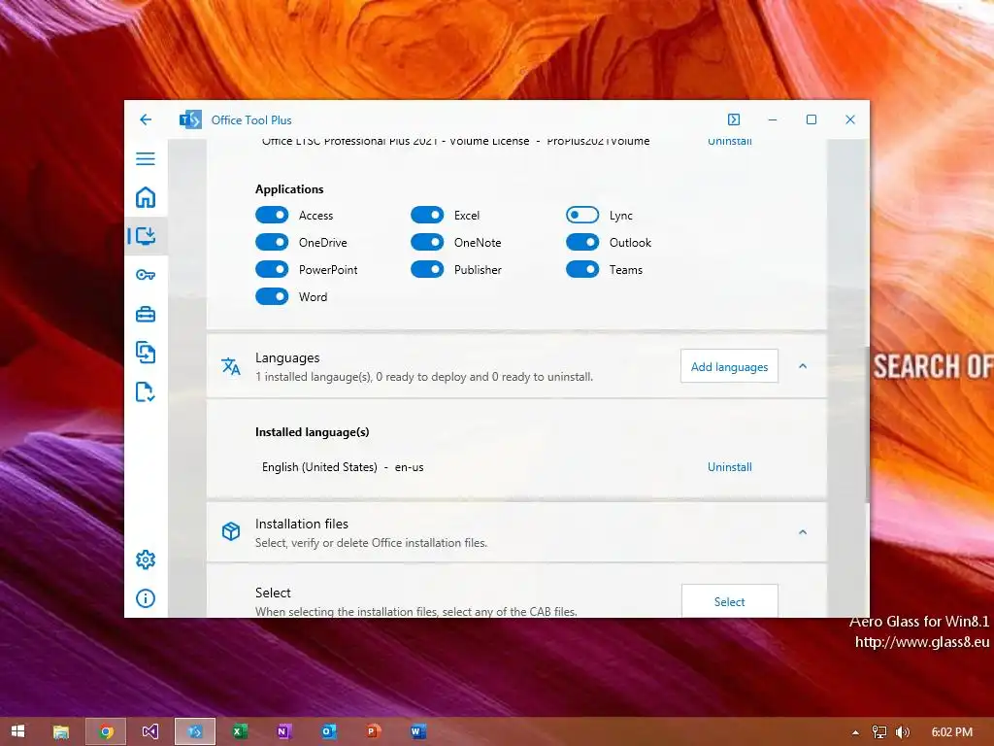Click the Office Tool Plus logo
Viewport: 994px width, 746px height.
190,119
